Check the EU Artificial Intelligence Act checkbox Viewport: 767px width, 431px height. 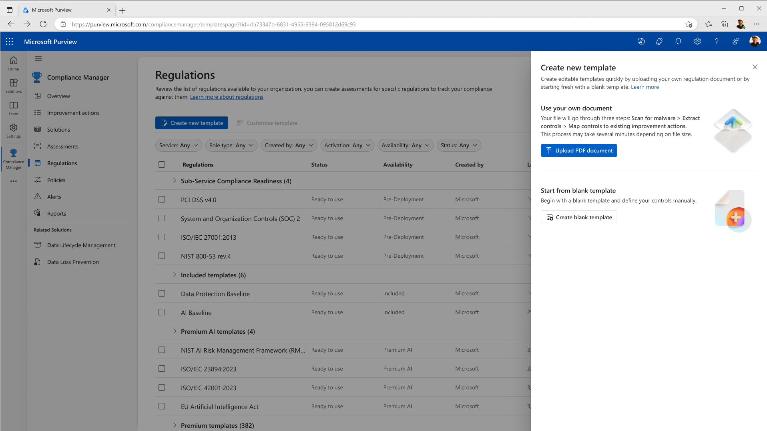click(162, 406)
